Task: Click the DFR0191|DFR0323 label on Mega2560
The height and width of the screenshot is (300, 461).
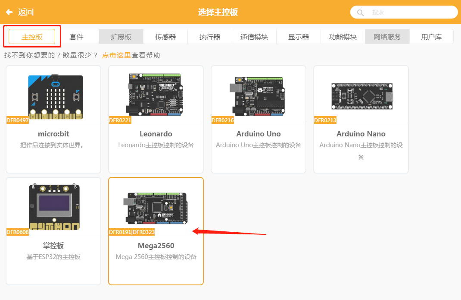Action: click(132, 232)
